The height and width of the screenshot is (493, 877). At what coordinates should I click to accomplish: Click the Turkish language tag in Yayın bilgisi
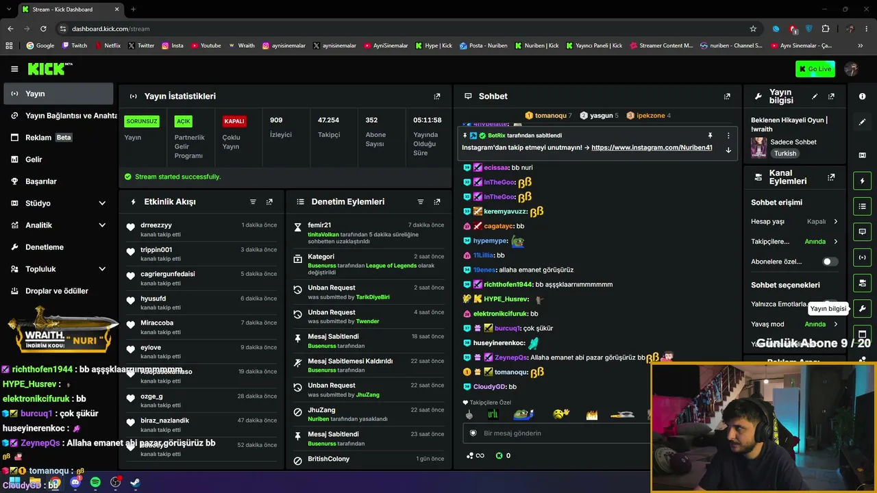[x=785, y=153]
